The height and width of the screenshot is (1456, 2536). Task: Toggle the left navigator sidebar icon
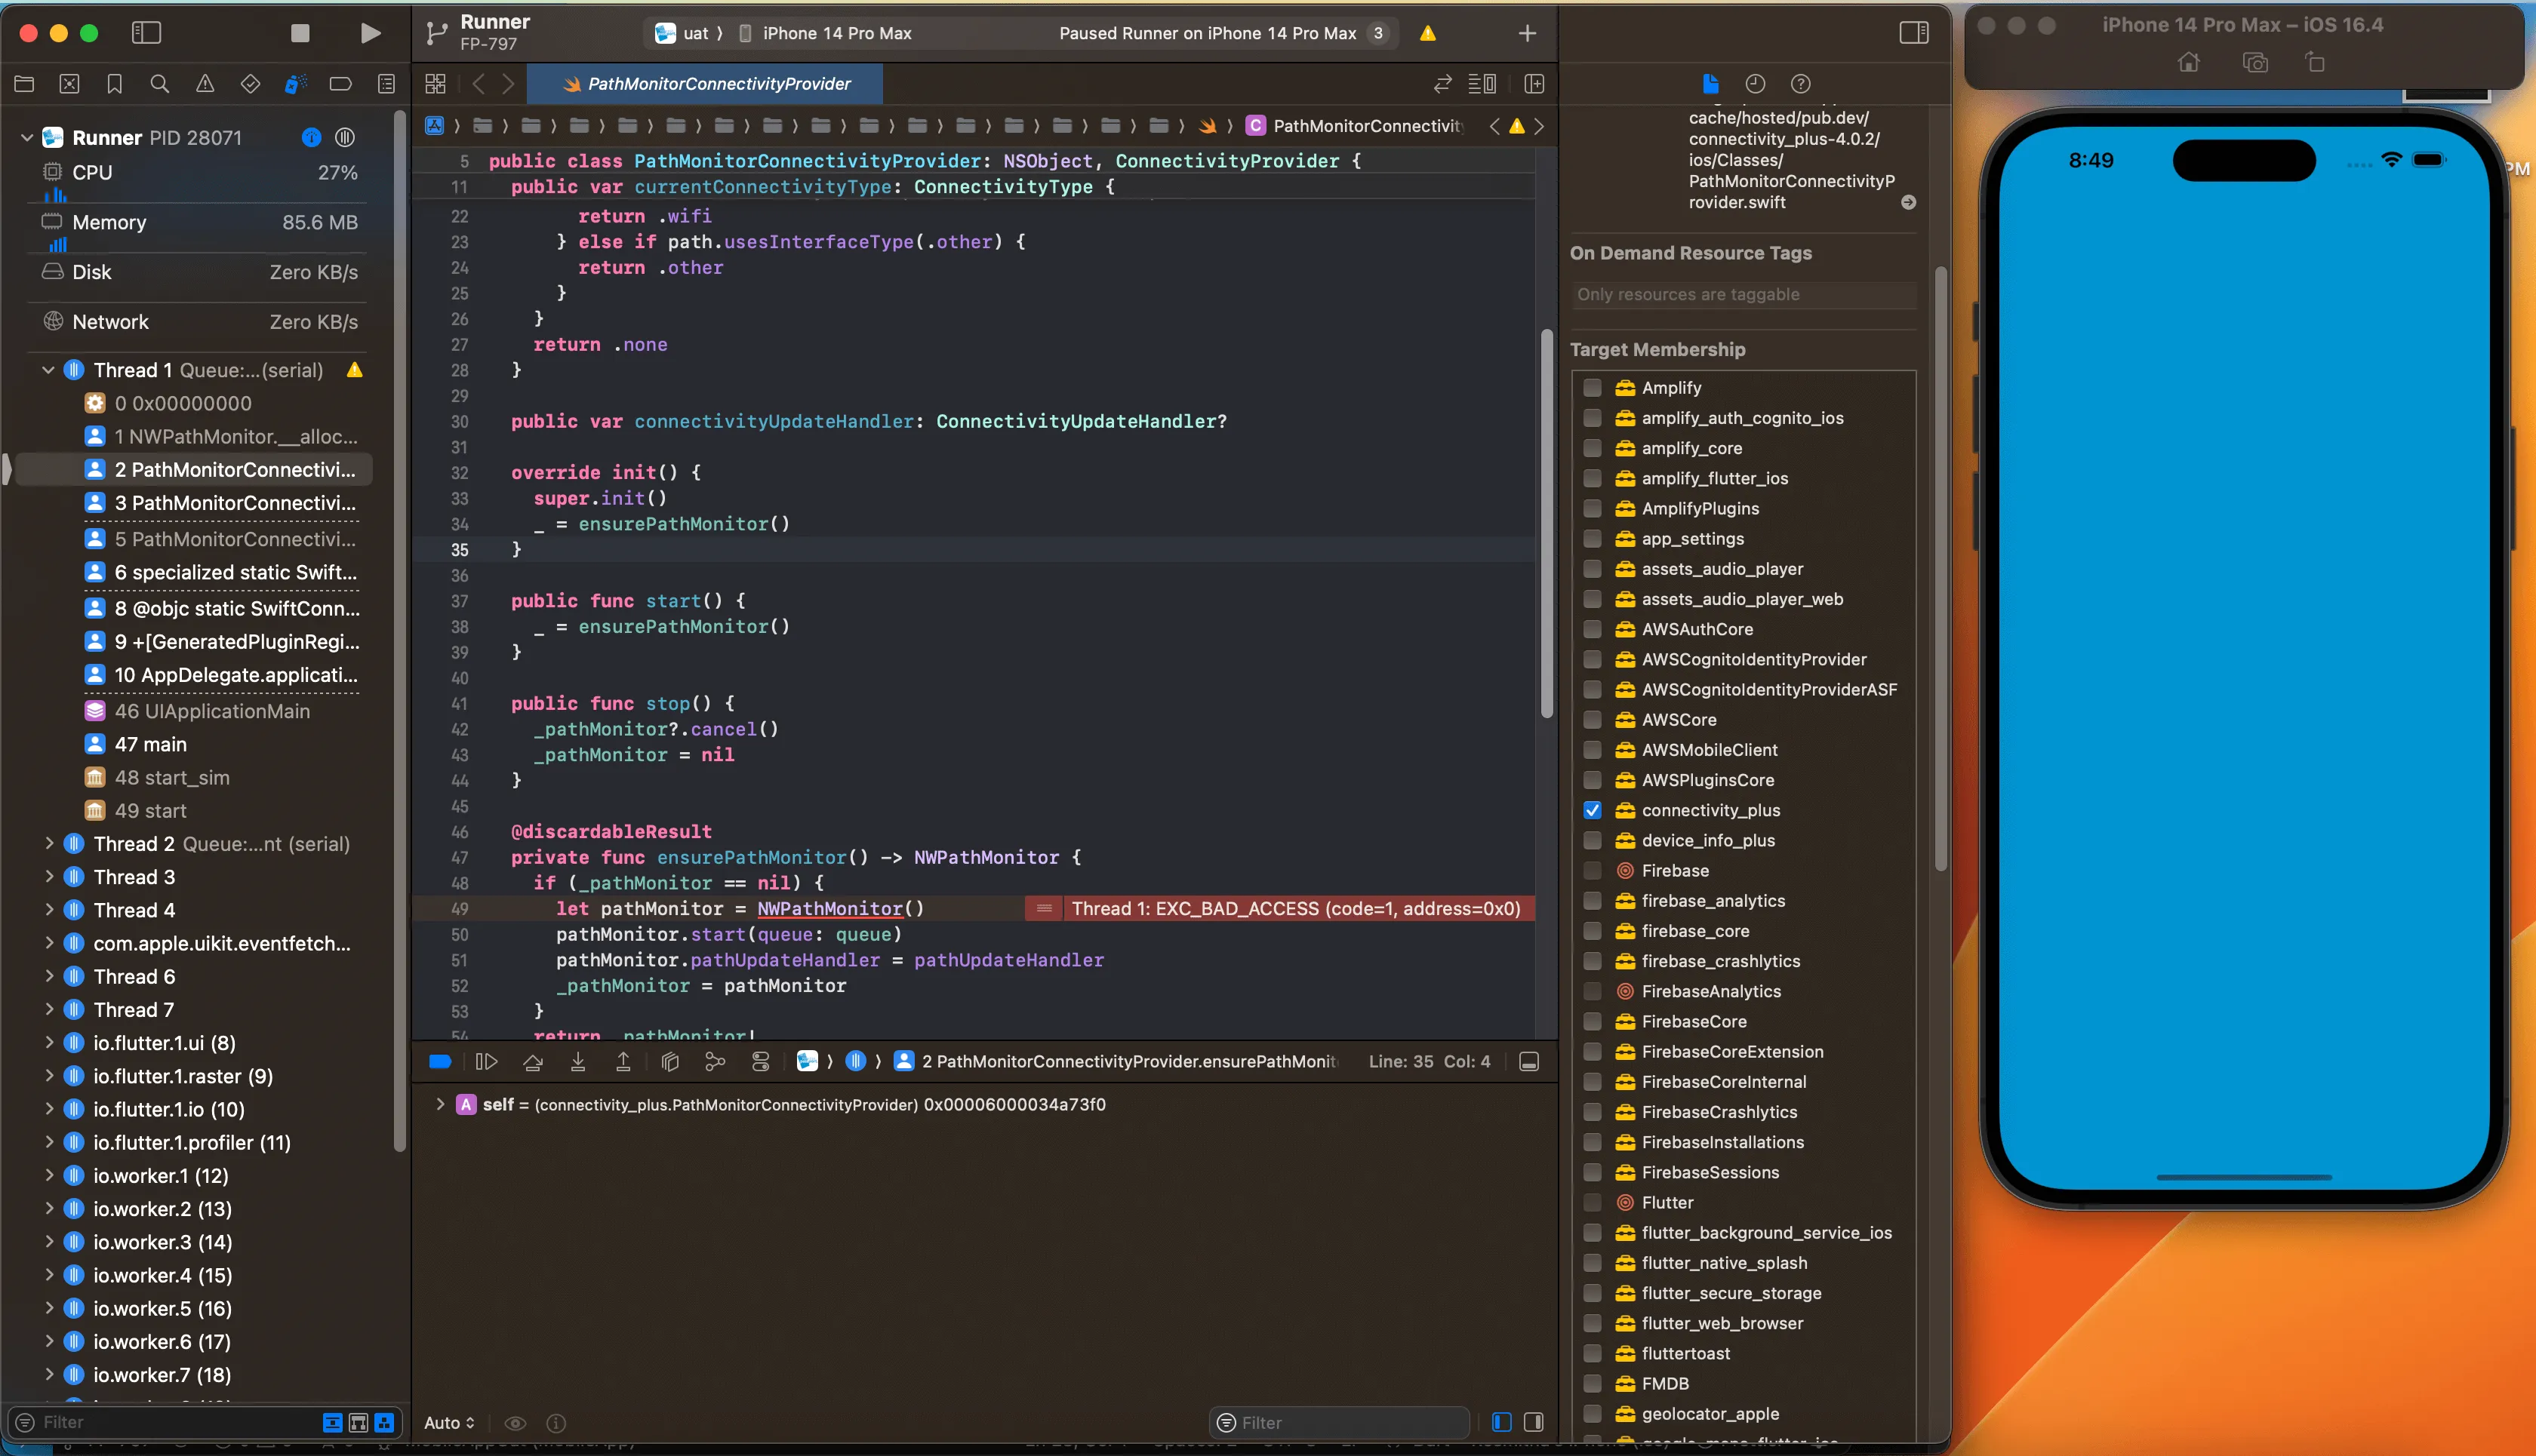(x=146, y=33)
